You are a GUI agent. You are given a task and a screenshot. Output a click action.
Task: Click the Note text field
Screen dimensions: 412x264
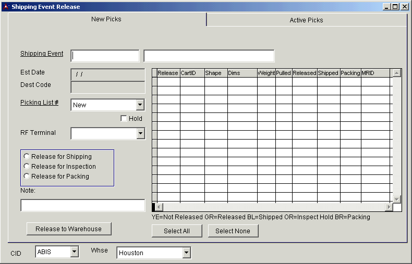tap(82, 206)
